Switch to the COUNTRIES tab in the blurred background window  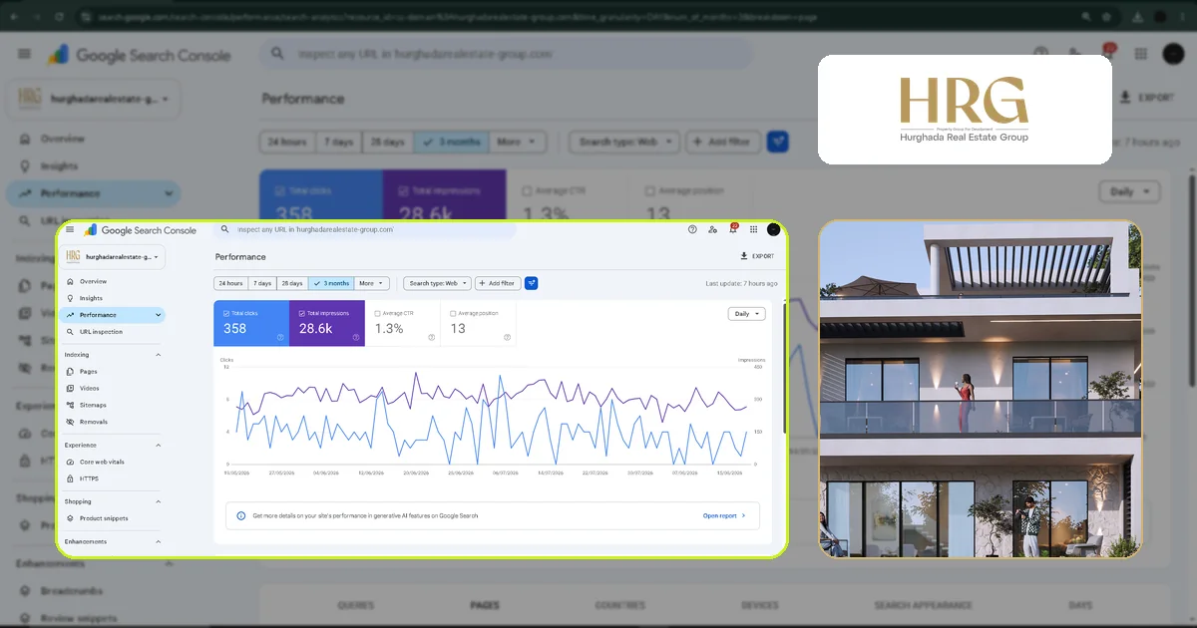coord(620,605)
